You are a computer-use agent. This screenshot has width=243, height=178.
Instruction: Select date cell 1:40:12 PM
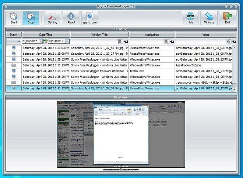[x=46, y=88]
